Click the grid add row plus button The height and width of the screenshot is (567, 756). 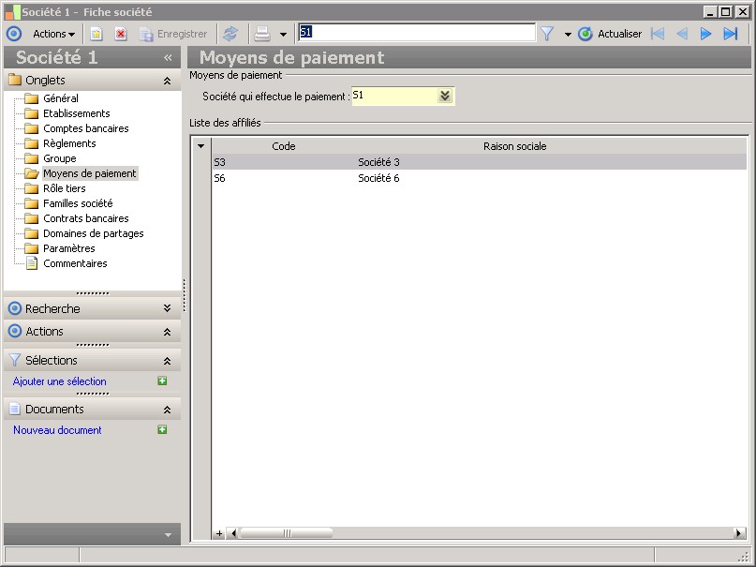pyautogui.click(x=219, y=532)
